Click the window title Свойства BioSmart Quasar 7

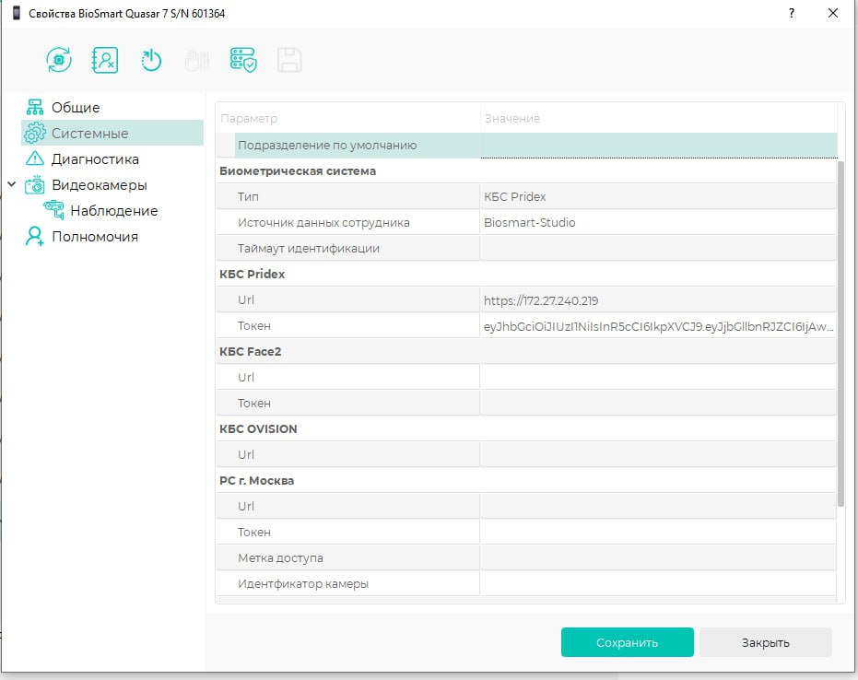tap(126, 13)
